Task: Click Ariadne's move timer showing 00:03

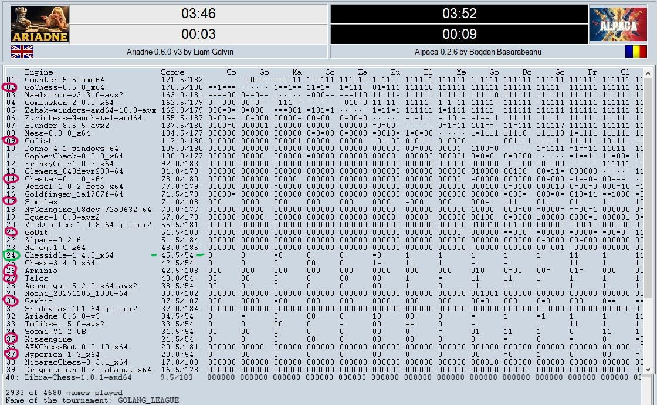Action: 198,34
